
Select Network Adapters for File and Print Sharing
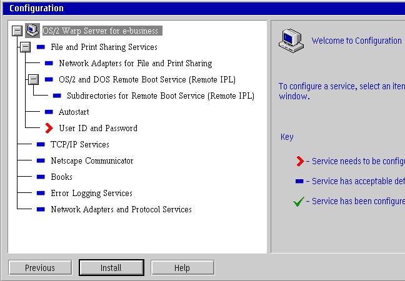point(135,63)
